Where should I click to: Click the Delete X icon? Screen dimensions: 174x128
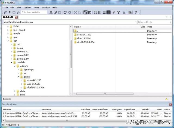point(75,13)
